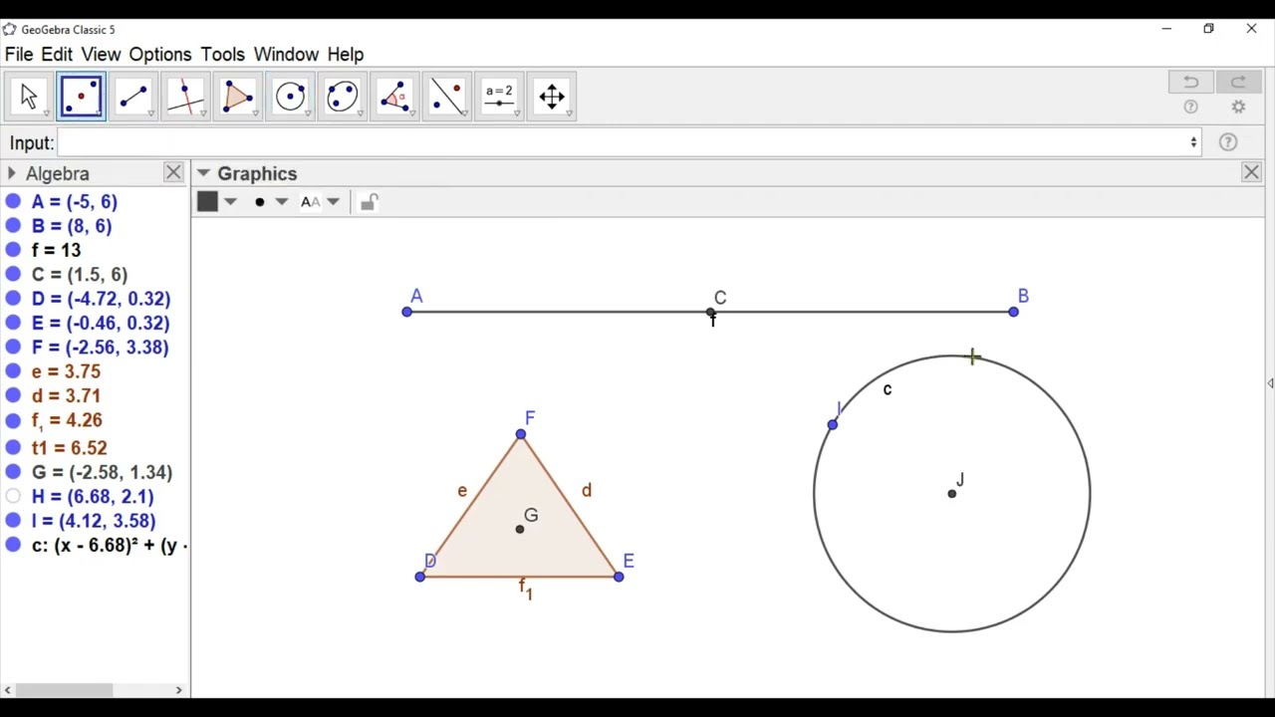
Task: Expand the Algebra panel style bar
Action: pyautogui.click(x=11, y=173)
